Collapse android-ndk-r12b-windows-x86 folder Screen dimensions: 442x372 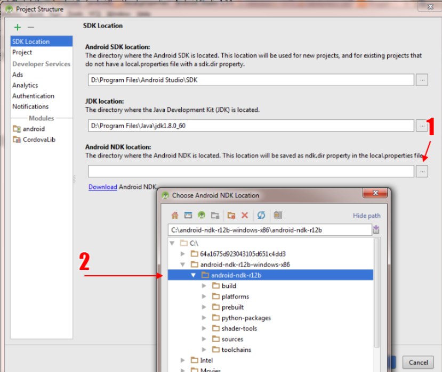[x=183, y=264]
